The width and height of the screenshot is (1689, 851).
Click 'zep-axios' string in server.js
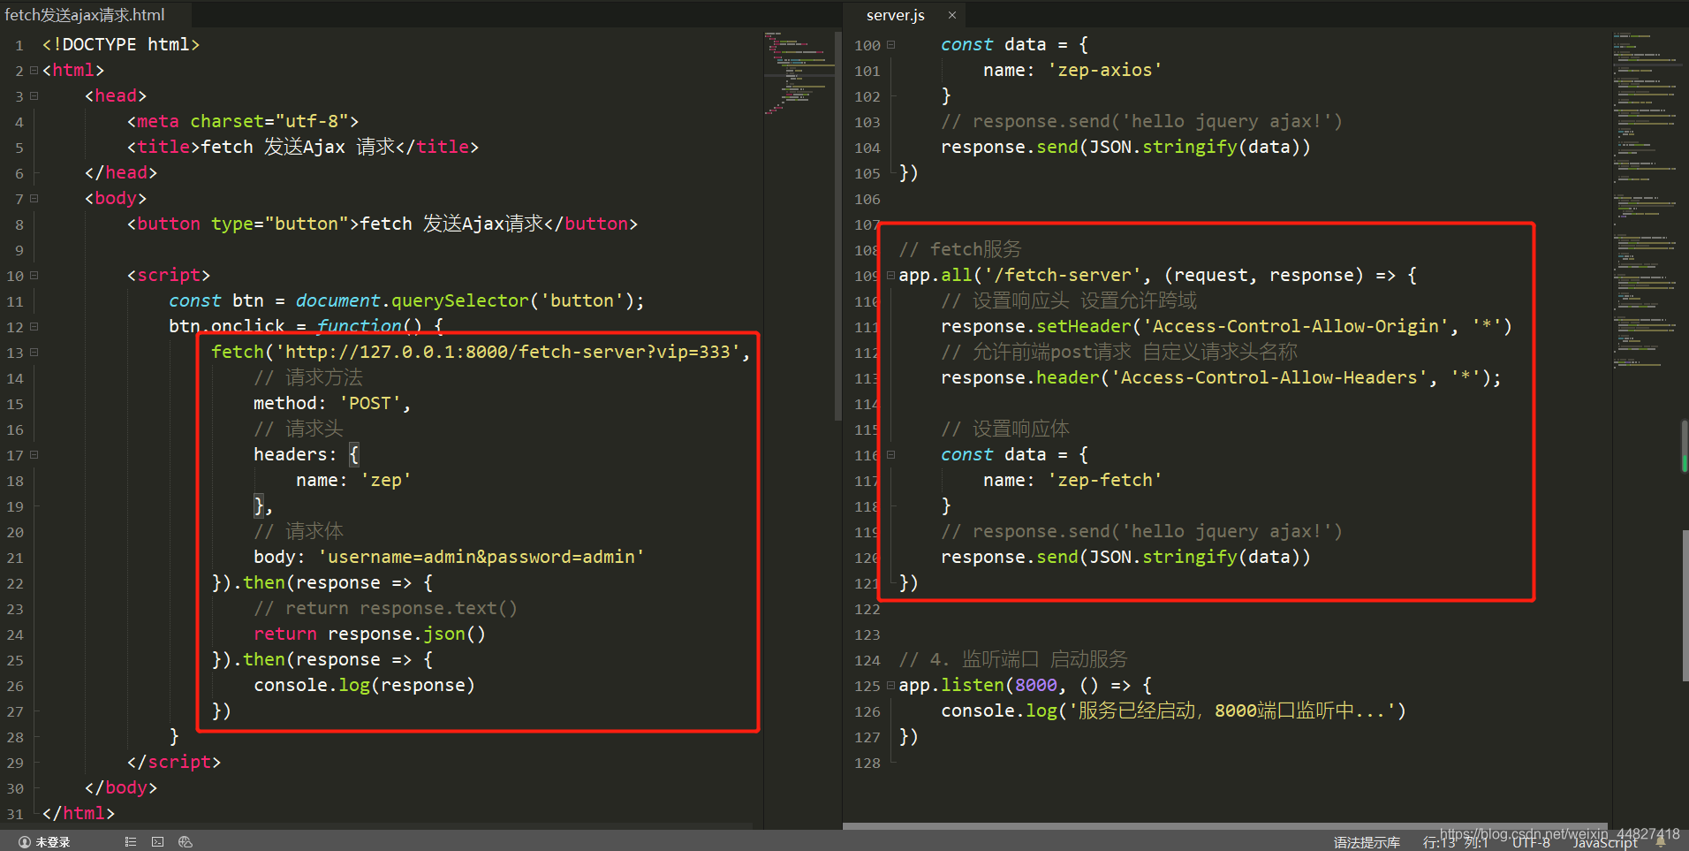coord(1105,70)
